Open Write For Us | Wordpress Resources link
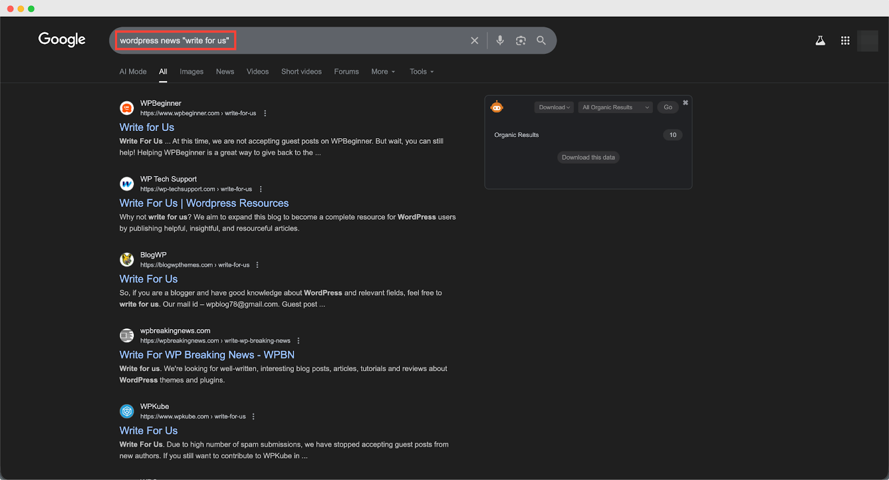 pyautogui.click(x=204, y=203)
